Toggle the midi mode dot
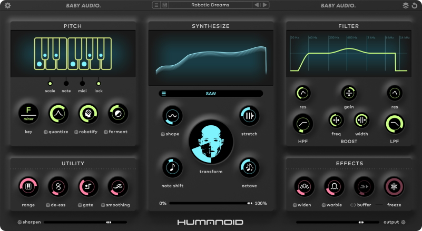Image resolution: width=422 pixels, height=231 pixels. click(82, 83)
